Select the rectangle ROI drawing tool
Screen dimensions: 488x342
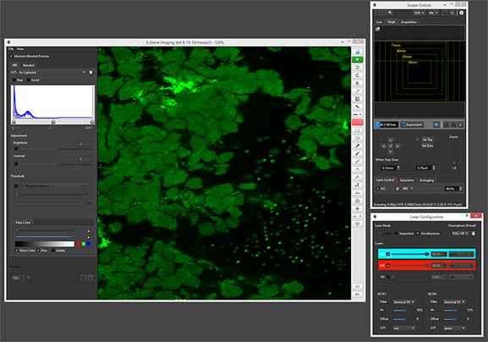(x=357, y=130)
